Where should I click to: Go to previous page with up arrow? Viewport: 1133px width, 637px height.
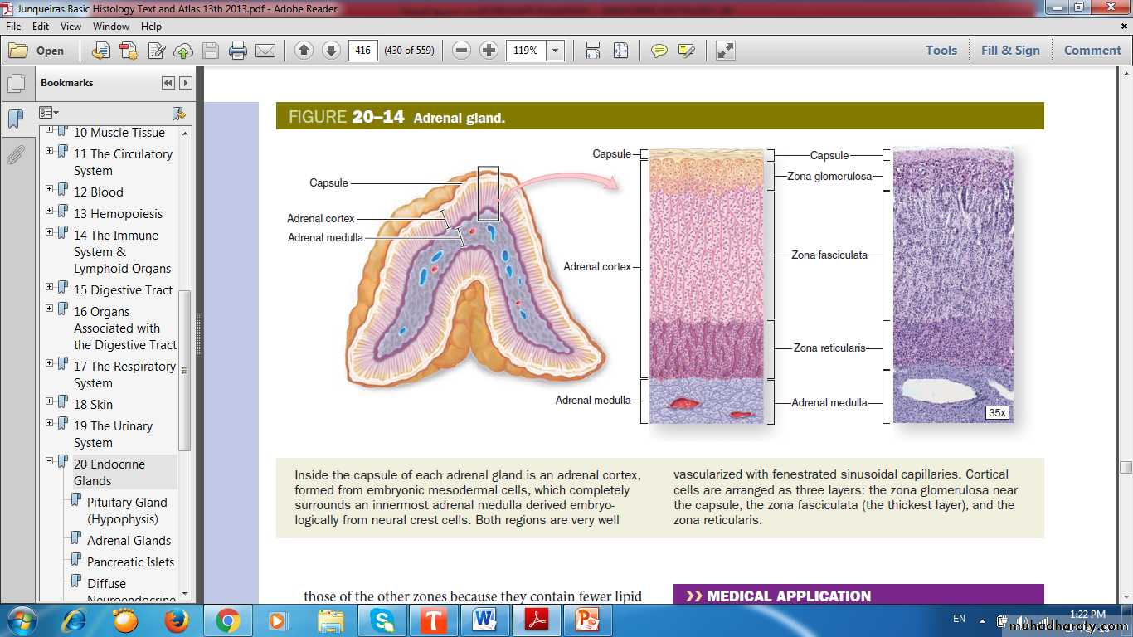pos(304,51)
